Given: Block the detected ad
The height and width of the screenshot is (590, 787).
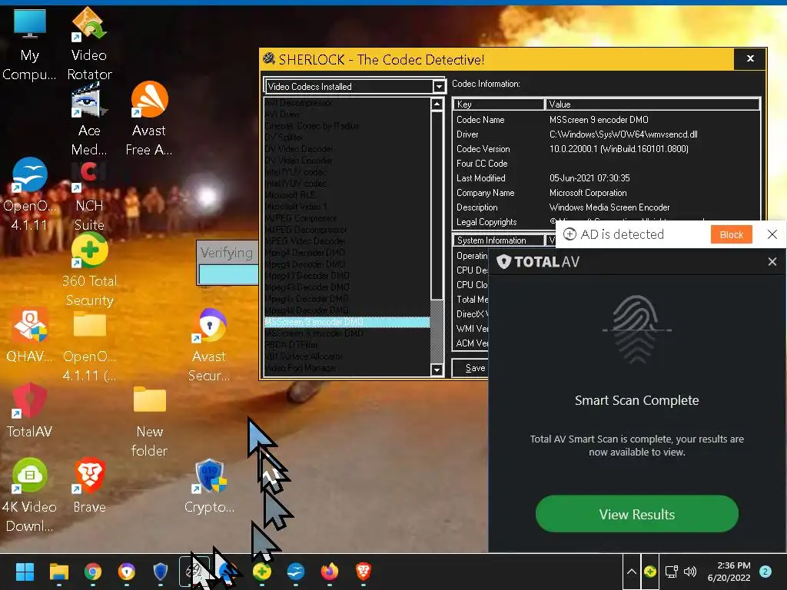Looking at the screenshot, I should point(732,234).
